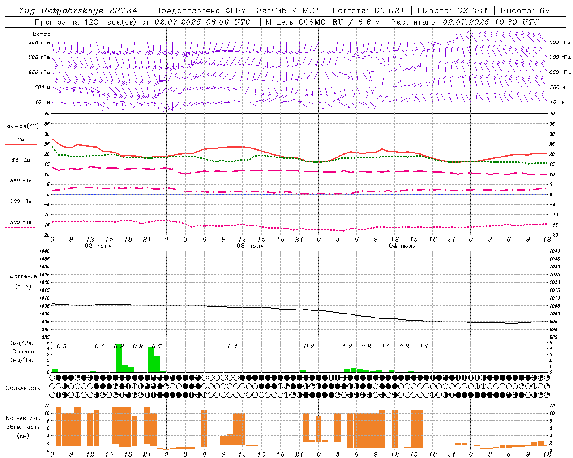Select the longitude value 66.021
Image resolution: width=573 pixels, height=458 pixels.
pyautogui.click(x=389, y=11)
